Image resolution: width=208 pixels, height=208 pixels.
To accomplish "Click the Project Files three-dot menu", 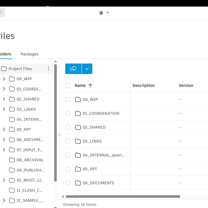I will [49, 69].
